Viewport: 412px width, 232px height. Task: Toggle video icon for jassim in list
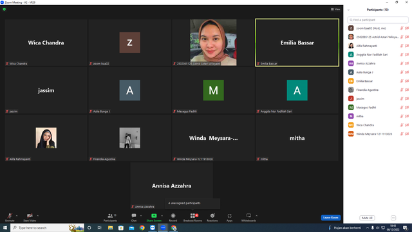coord(407,99)
